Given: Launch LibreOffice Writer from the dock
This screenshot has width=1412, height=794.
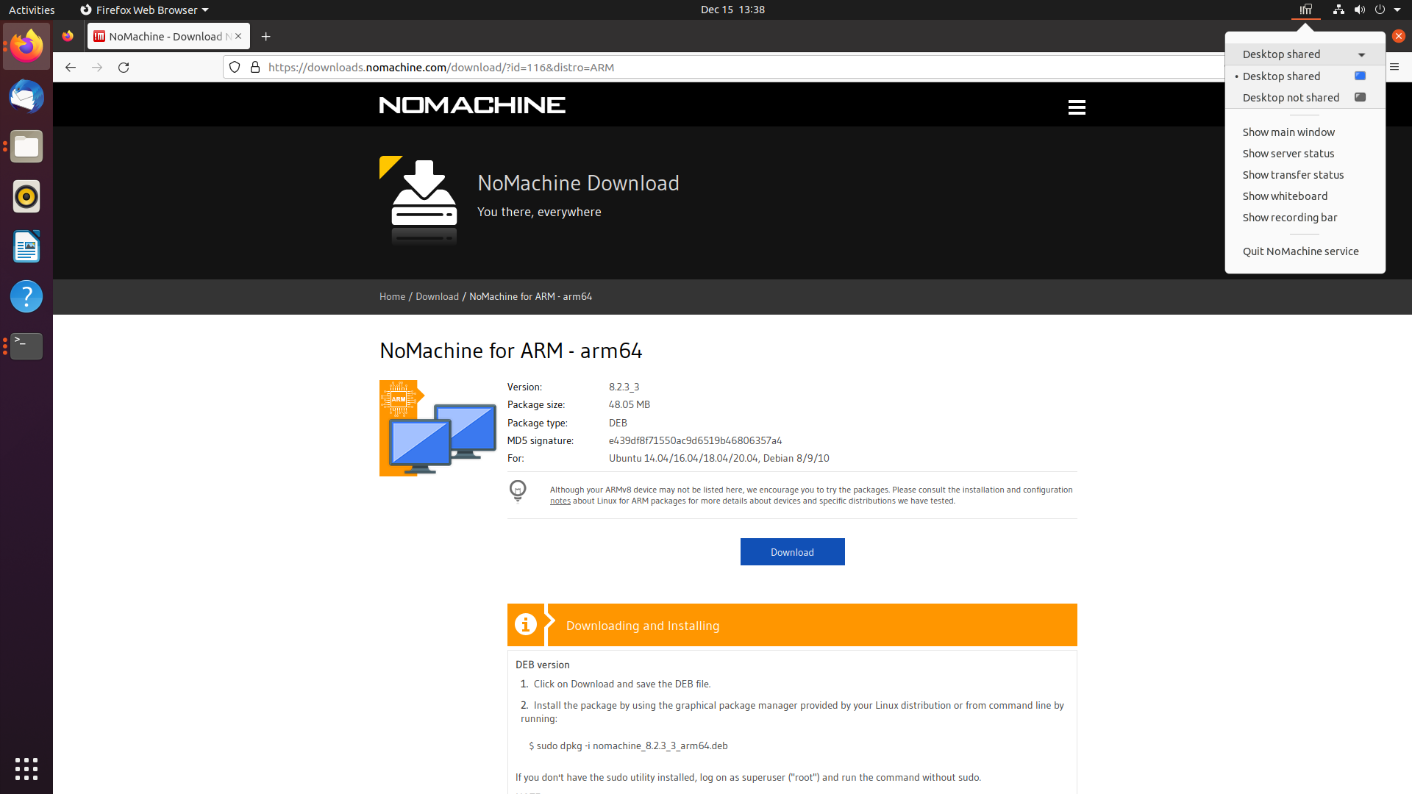Looking at the screenshot, I should point(26,246).
